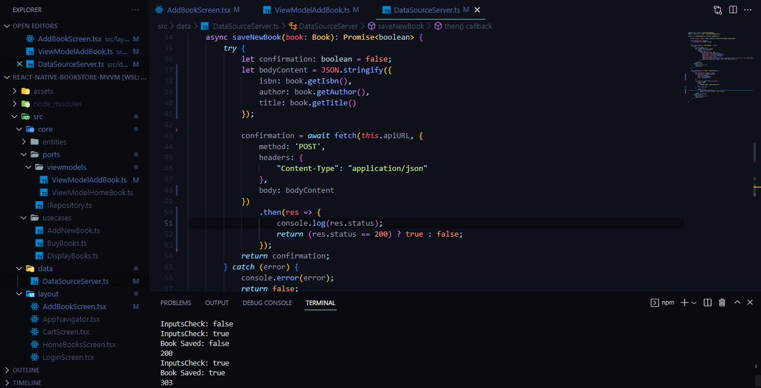
Task: Expand the entities folder
Action: point(54,142)
